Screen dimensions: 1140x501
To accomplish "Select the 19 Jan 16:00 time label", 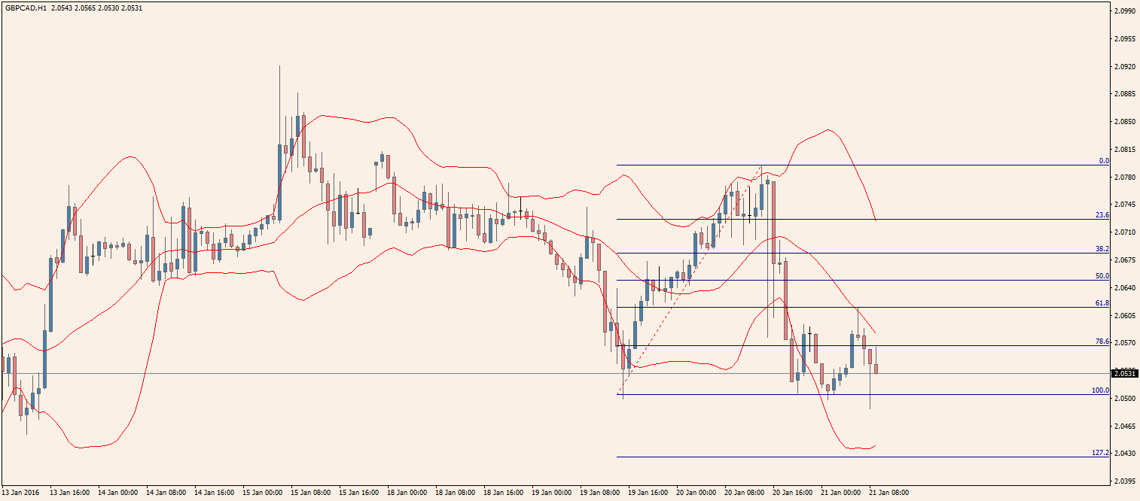I will pos(648,493).
